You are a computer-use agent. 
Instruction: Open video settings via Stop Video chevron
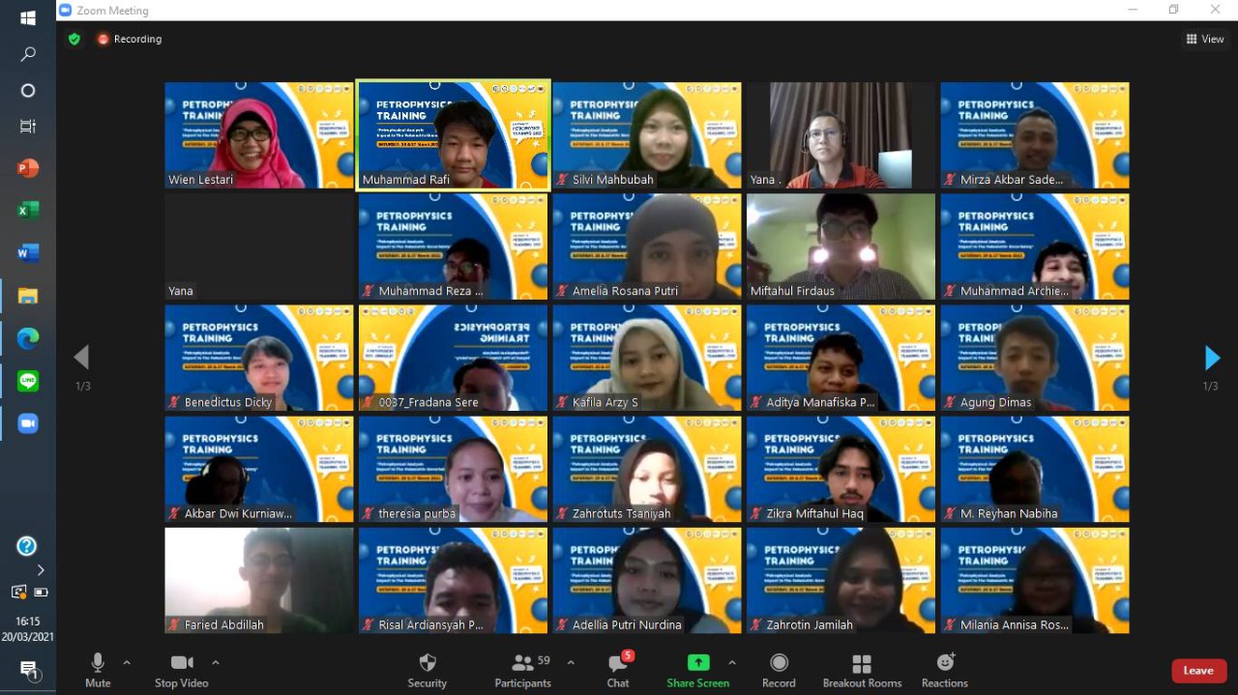point(215,664)
